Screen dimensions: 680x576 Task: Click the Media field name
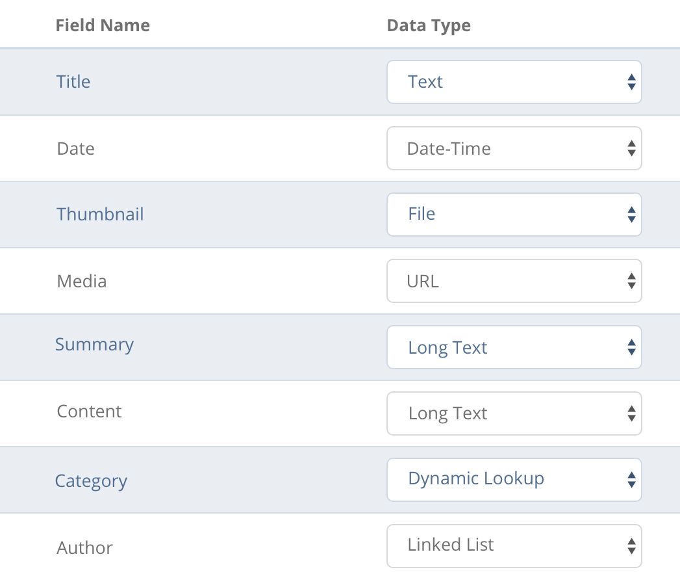click(x=82, y=281)
